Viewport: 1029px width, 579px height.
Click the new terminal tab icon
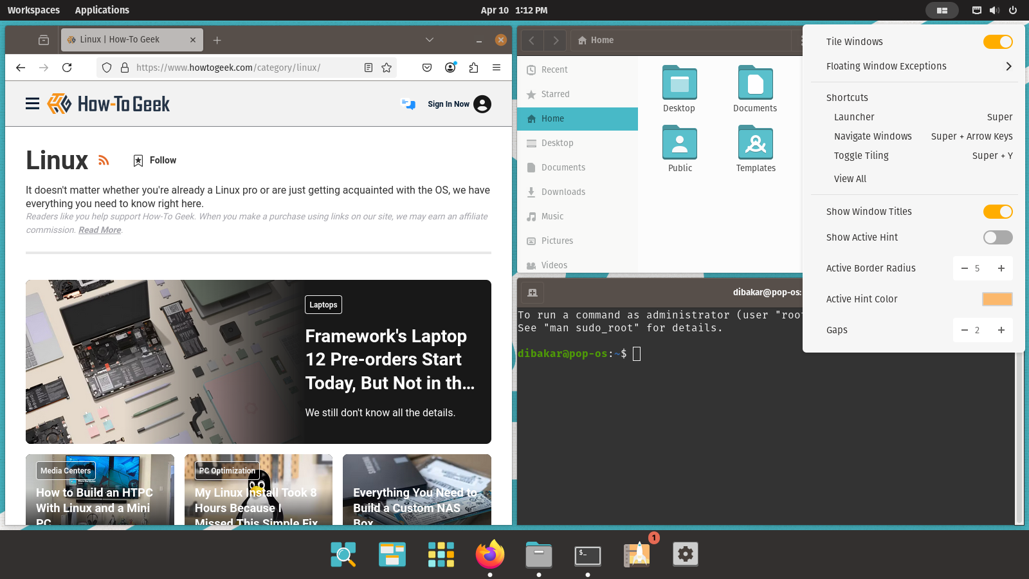click(x=533, y=293)
